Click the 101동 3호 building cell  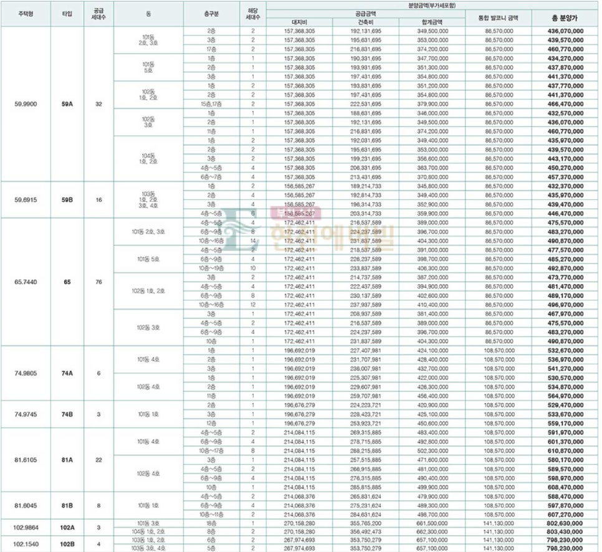[148, 523]
